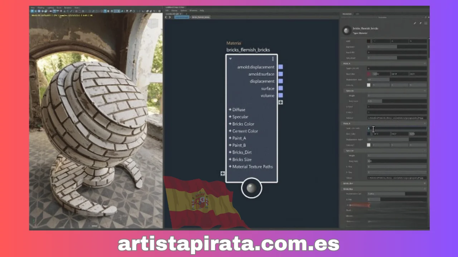Click the material preview sphere below node

click(x=252, y=188)
